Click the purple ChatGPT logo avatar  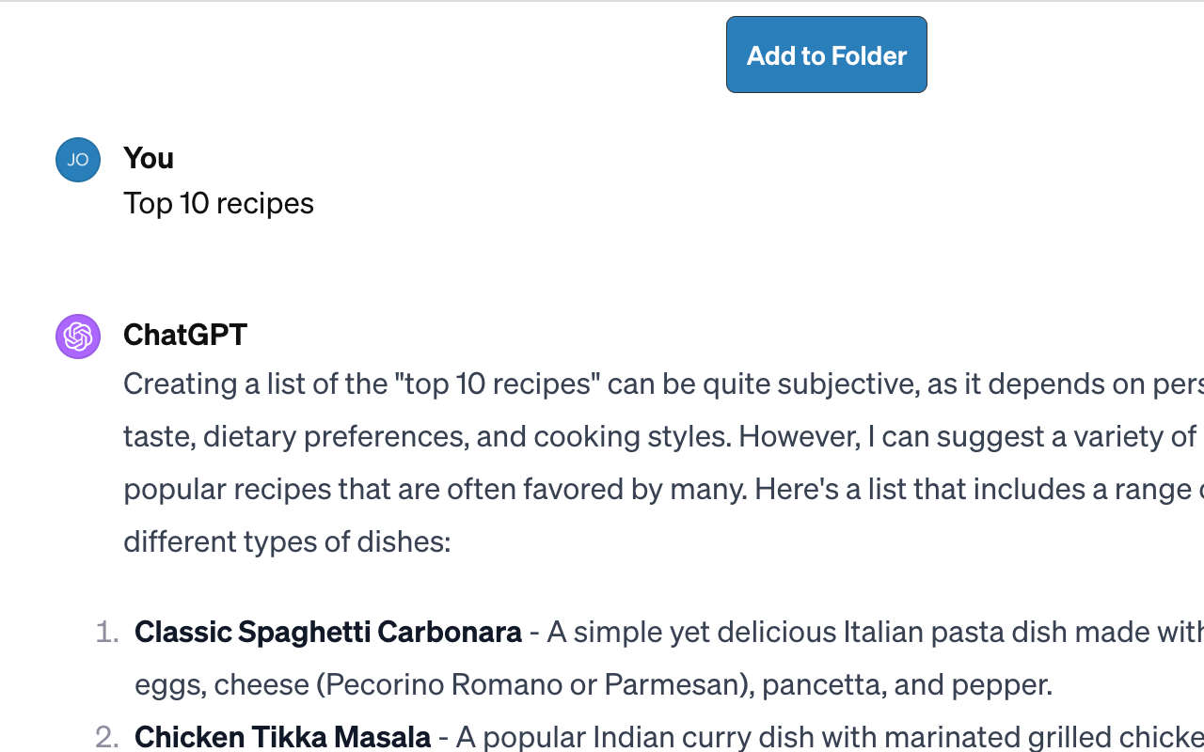click(x=78, y=337)
